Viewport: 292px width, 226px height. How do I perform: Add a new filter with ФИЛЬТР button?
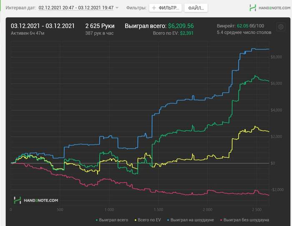pos(165,8)
